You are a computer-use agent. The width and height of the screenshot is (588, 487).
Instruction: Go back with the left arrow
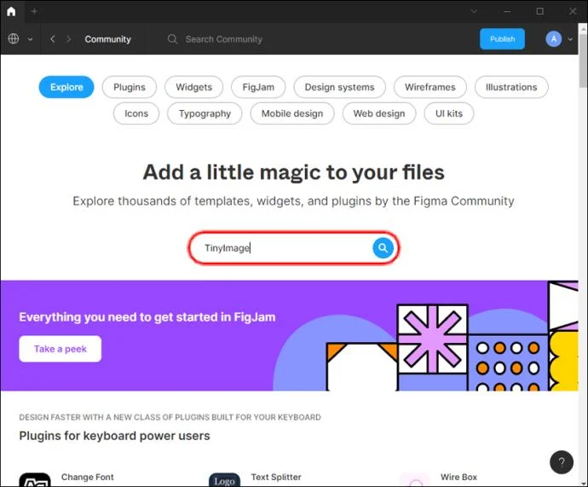53,38
